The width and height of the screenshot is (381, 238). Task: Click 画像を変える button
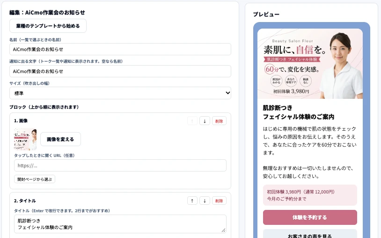[x=60, y=139]
